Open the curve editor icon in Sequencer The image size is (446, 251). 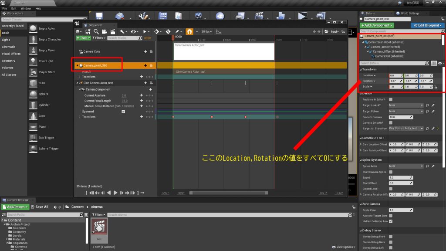(219, 31)
